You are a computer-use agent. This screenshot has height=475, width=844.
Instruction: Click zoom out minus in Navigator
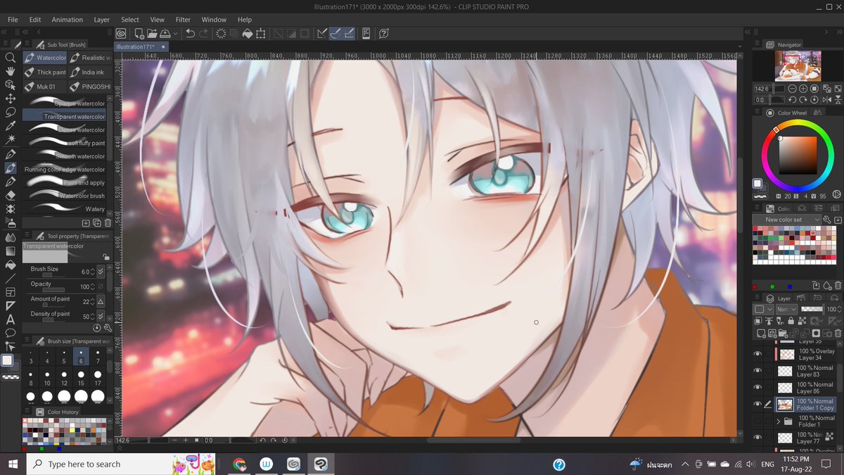793,89
